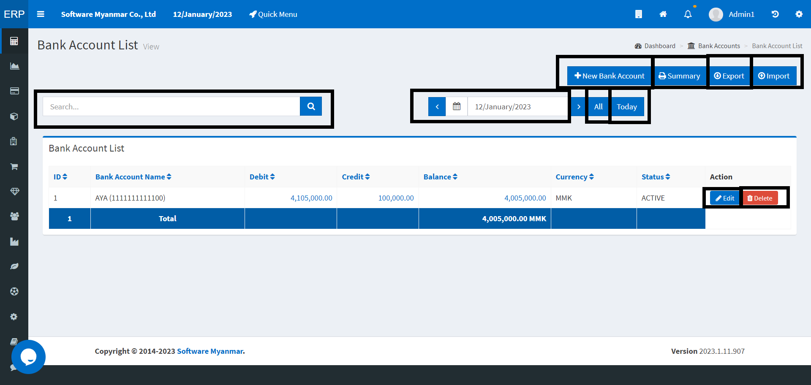This screenshot has height=385, width=811.
Task: Click the Bank Account List breadcrumb text
Action: coord(777,46)
